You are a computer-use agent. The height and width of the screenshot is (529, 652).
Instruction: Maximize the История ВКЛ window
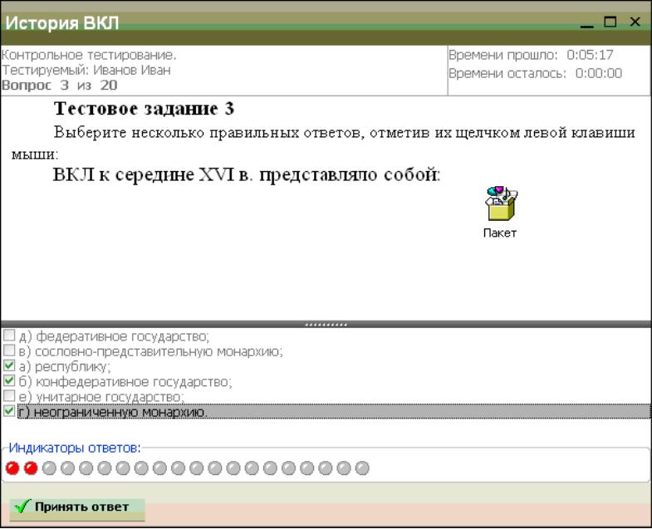(x=610, y=22)
